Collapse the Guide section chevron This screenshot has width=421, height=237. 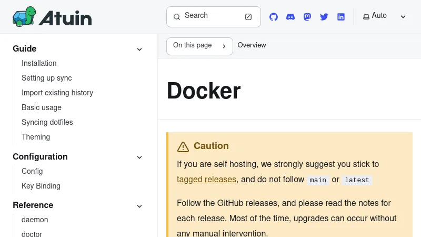[139, 49]
